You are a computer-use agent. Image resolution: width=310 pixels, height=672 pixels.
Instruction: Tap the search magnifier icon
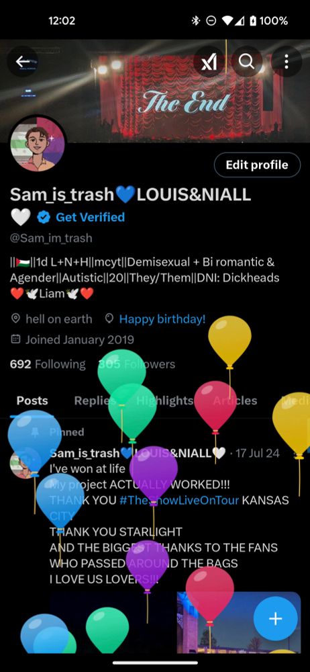point(247,62)
